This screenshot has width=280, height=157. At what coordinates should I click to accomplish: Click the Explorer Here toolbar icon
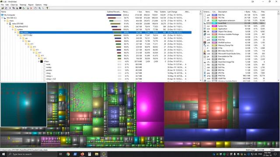point(17,8)
